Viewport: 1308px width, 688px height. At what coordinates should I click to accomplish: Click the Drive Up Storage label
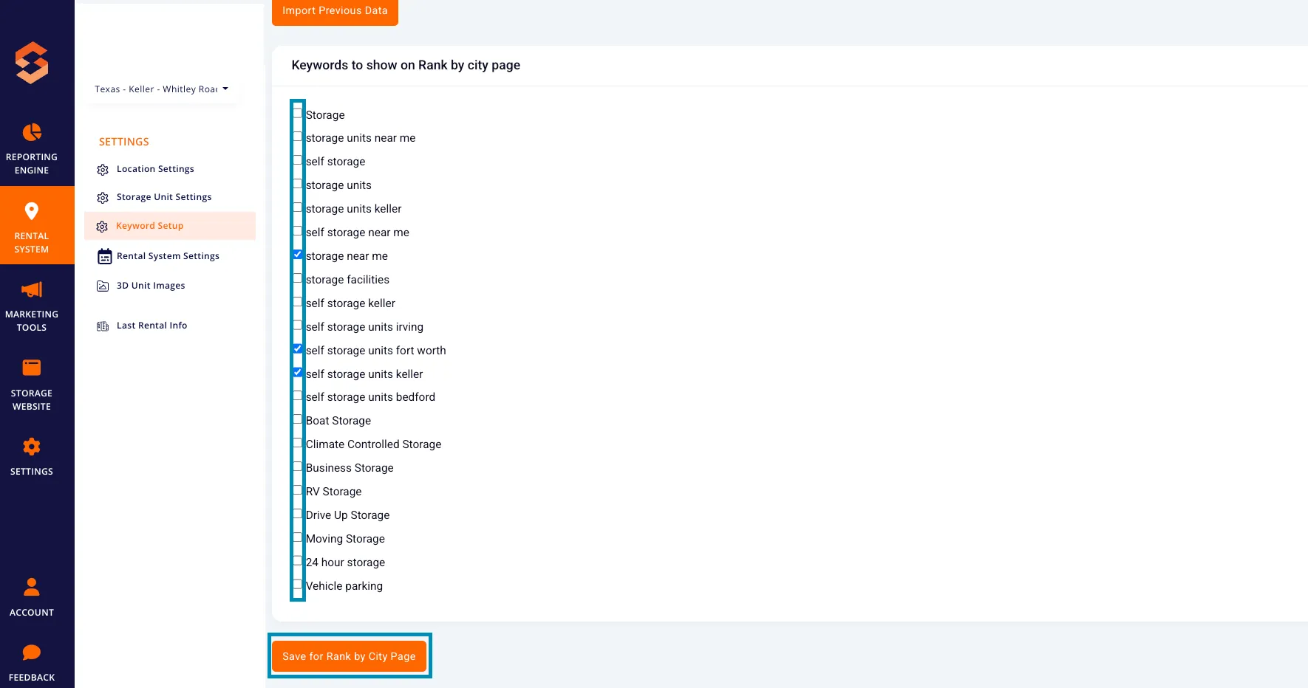tap(347, 515)
